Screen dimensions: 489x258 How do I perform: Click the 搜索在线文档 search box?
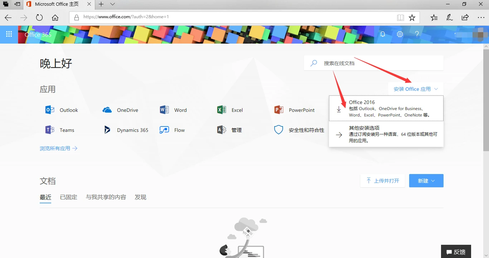pos(374,63)
